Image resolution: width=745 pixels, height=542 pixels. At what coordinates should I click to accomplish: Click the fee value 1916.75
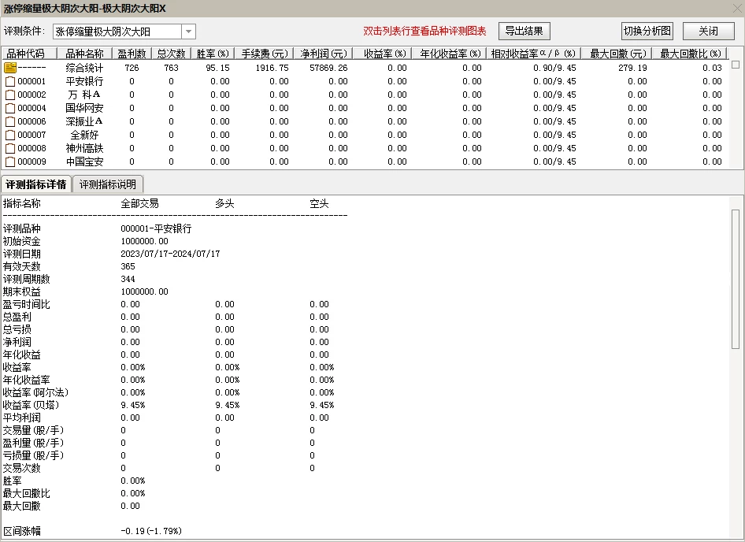tap(272, 68)
